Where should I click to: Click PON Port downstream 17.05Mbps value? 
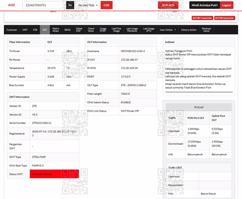194,142
